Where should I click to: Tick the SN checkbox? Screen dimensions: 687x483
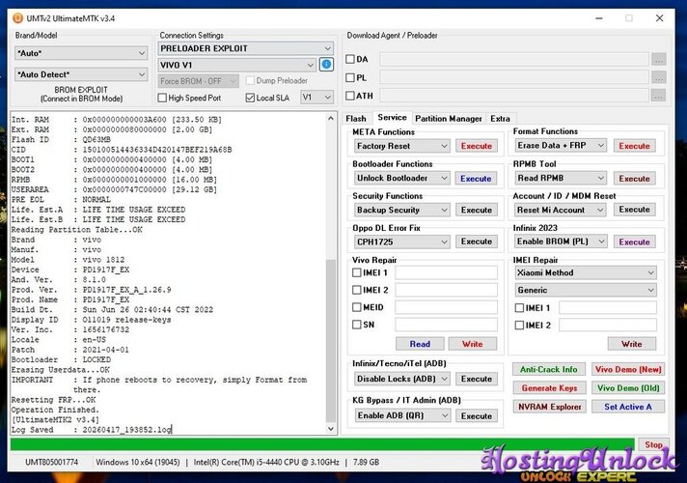click(x=357, y=325)
